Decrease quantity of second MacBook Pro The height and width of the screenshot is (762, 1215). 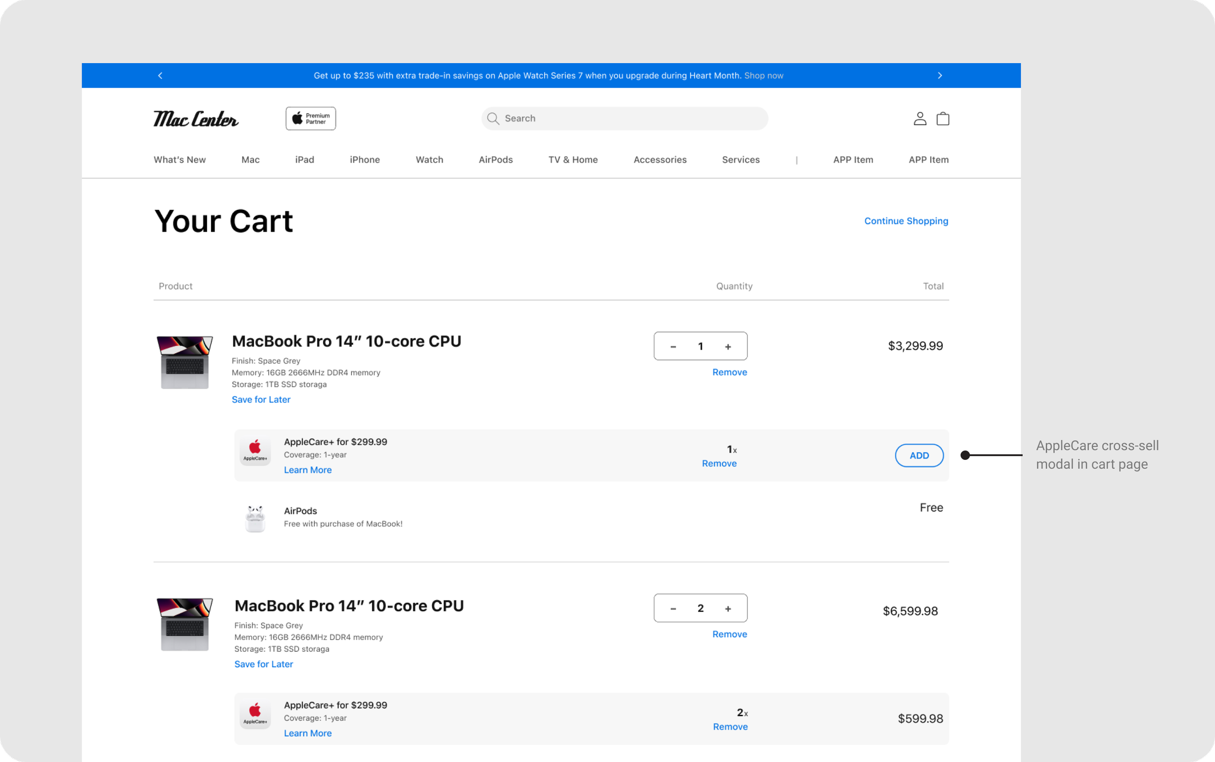point(673,609)
